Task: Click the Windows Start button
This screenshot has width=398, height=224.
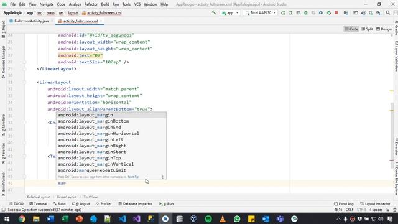Action: pos(7,218)
